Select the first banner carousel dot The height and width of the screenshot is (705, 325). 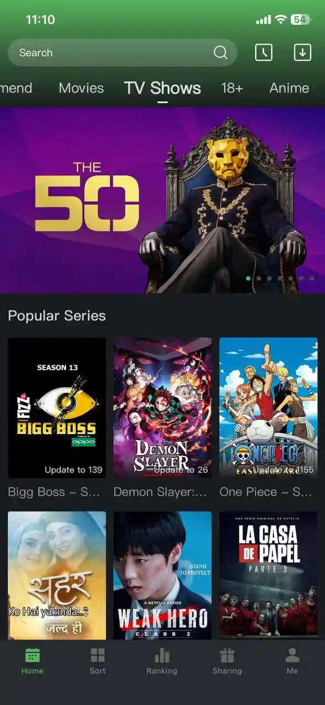pyautogui.click(x=248, y=278)
